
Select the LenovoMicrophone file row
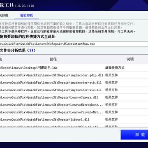74,105
